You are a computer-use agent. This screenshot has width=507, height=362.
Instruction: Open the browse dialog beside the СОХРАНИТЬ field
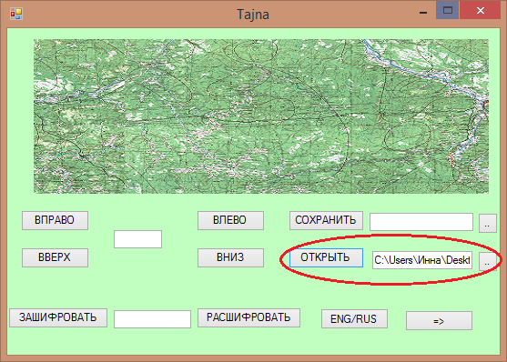click(487, 224)
